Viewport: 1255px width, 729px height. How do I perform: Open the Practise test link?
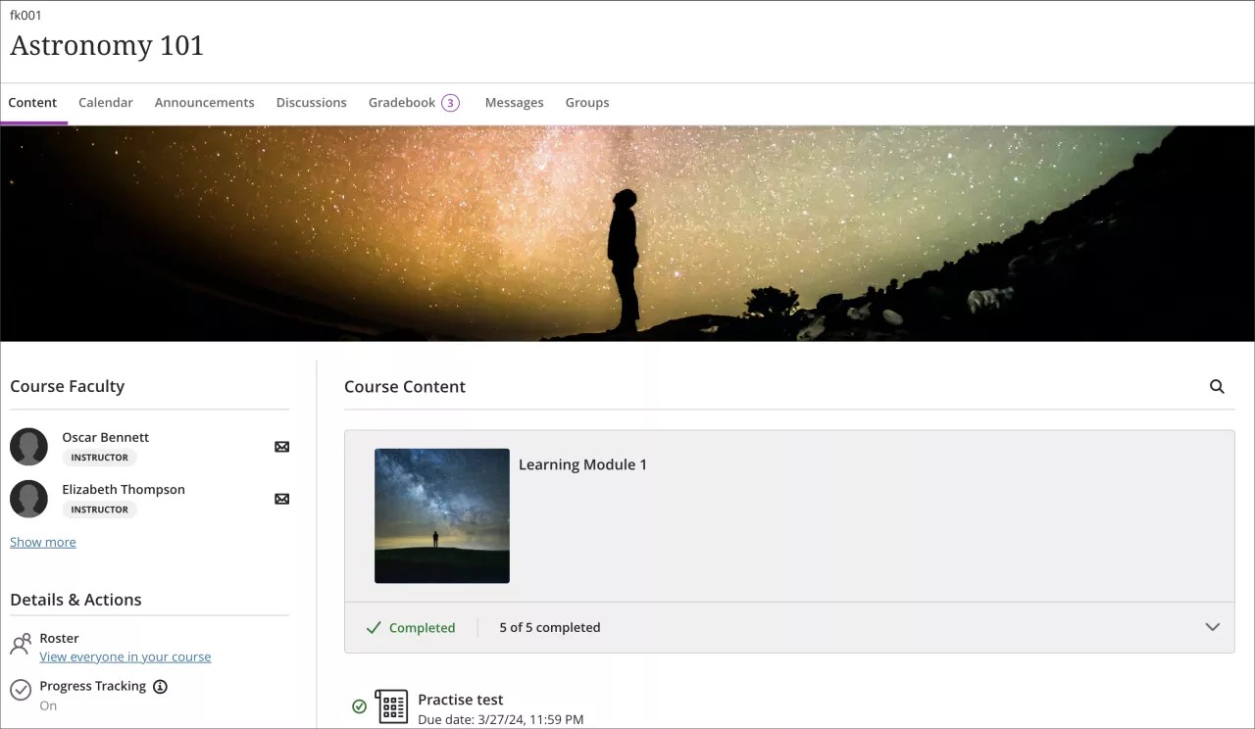(461, 699)
